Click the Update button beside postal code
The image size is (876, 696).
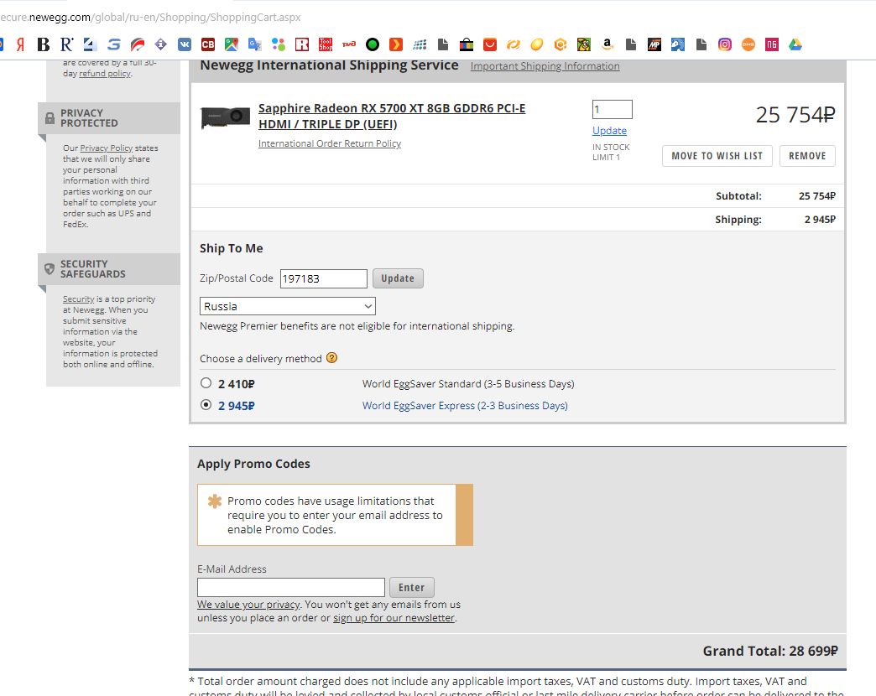(398, 278)
